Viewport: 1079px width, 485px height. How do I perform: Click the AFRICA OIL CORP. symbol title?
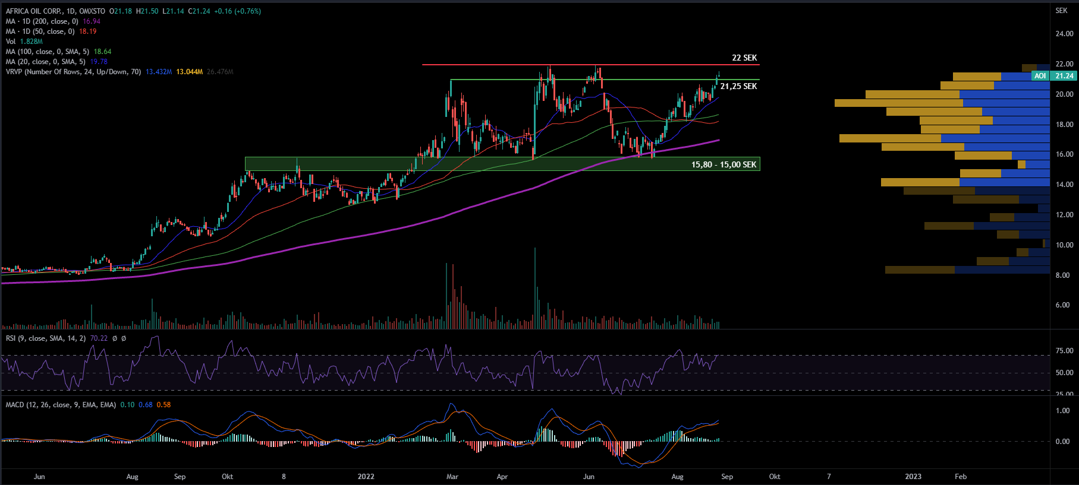(33, 11)
